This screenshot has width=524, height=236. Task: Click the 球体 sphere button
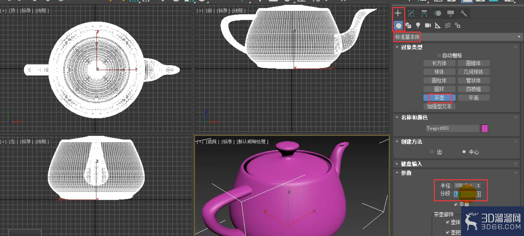[439, 72]
